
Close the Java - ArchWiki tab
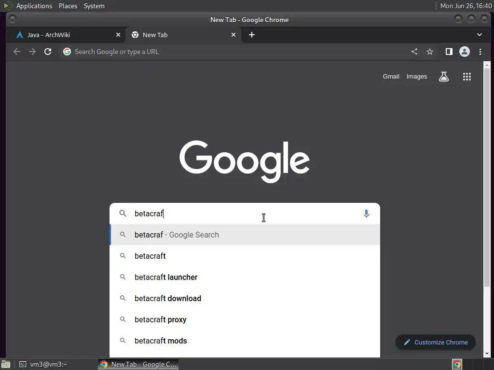point(118,35)
